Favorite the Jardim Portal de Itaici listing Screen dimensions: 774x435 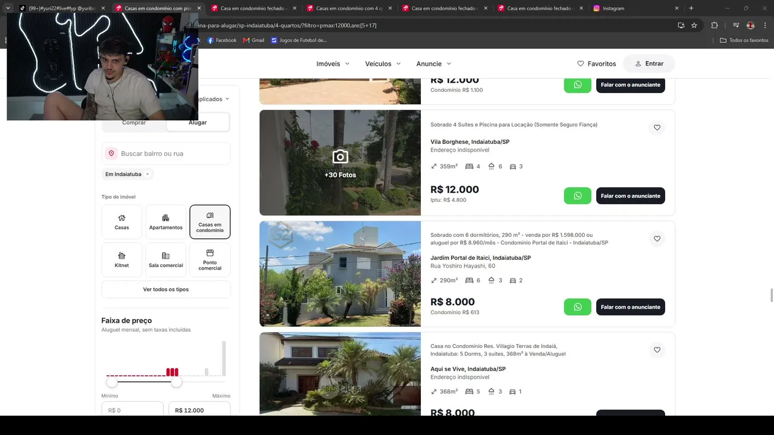click(657, 239)
